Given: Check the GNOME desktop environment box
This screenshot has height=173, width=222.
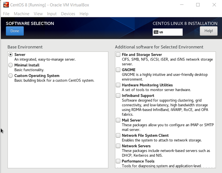Looking at the screenshot, I should pyautogui.click(x=118, y=70).
